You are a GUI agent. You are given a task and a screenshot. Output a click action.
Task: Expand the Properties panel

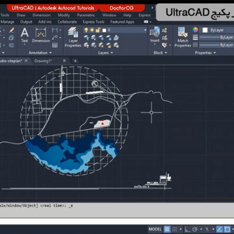tap(205, 53)
